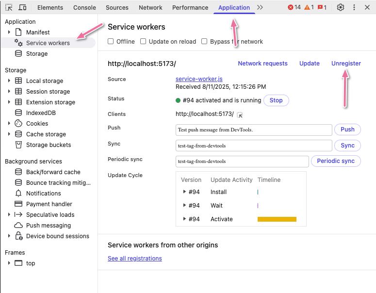Screen dimensions: 376x293
Task: Expand the #94 Activate update row
Action: click(184, 219)
